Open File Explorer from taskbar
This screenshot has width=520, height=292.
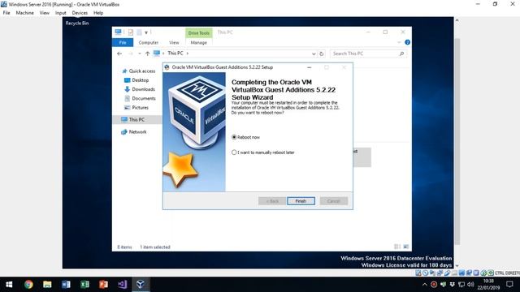47,285
